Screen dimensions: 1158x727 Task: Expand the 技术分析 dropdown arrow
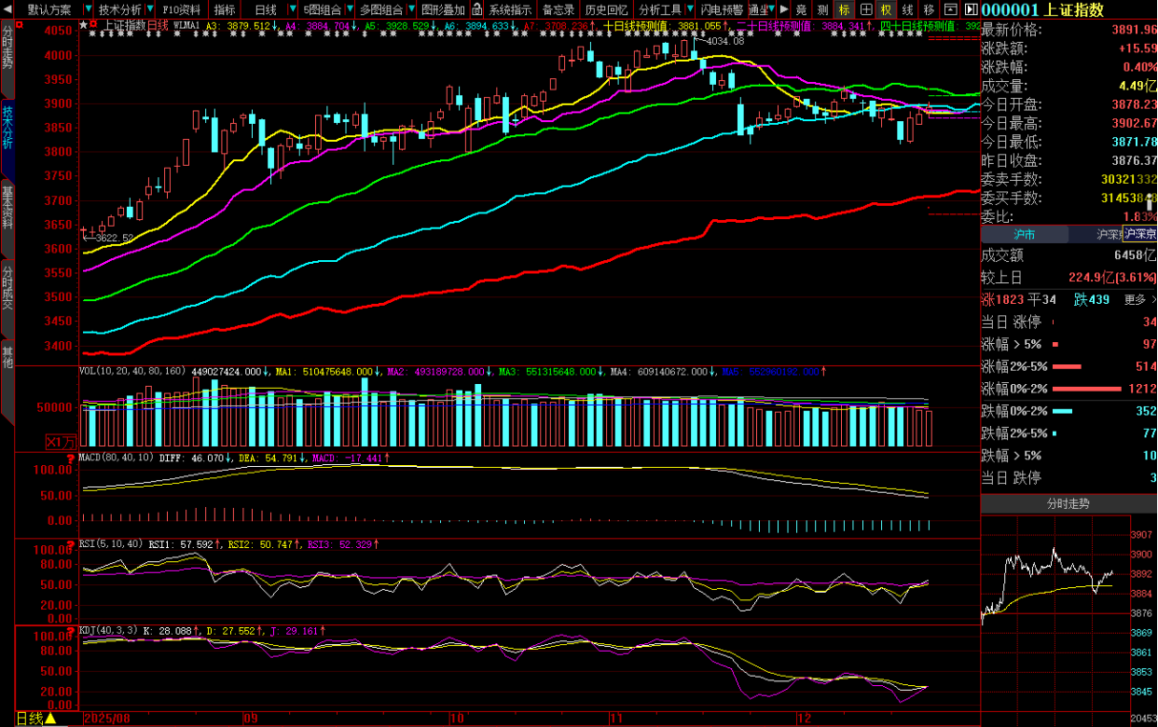click(x=151, y=9)
